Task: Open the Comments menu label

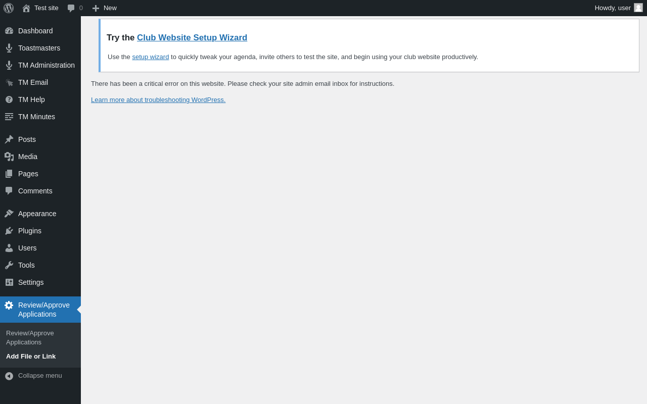Action: (35, 191)
